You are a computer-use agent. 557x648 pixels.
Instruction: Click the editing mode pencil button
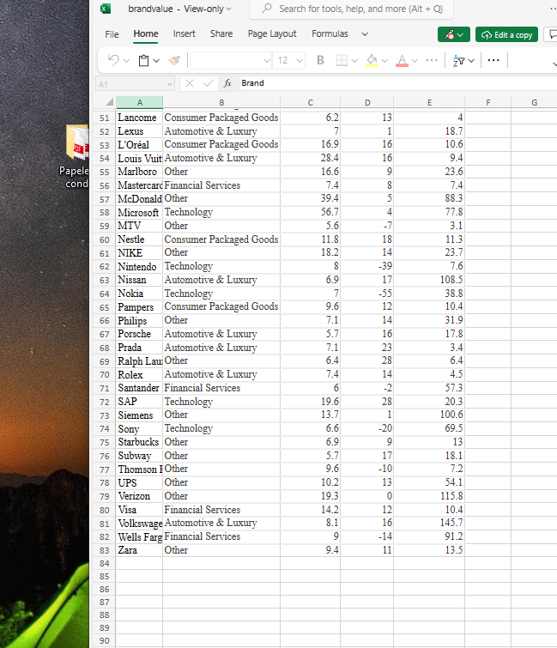click(x=454, y=34)
